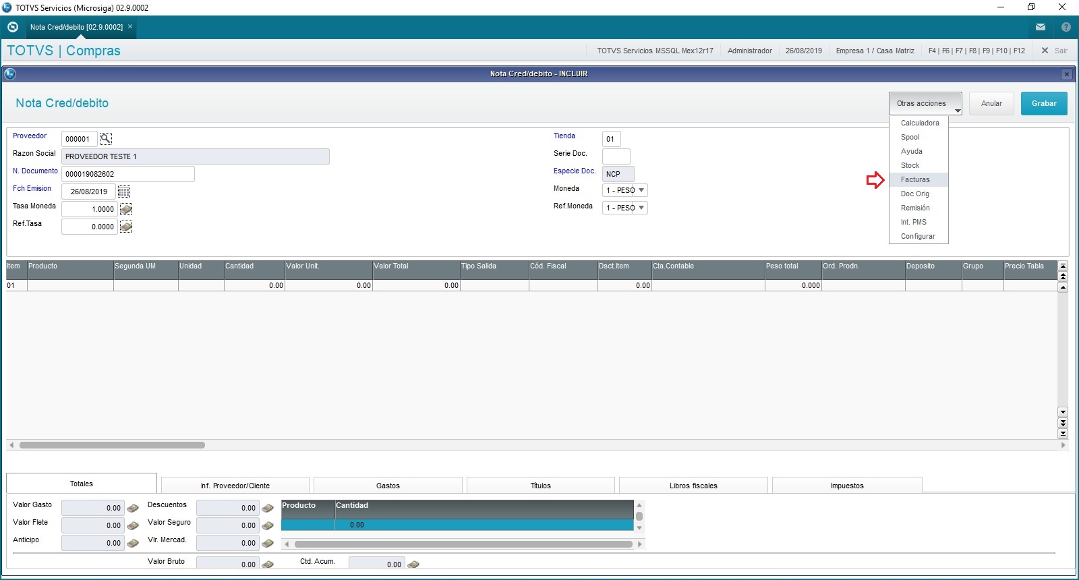Switch to the Títulos tab
Viewport: 1079px width, 580px height.
point(541,486)
